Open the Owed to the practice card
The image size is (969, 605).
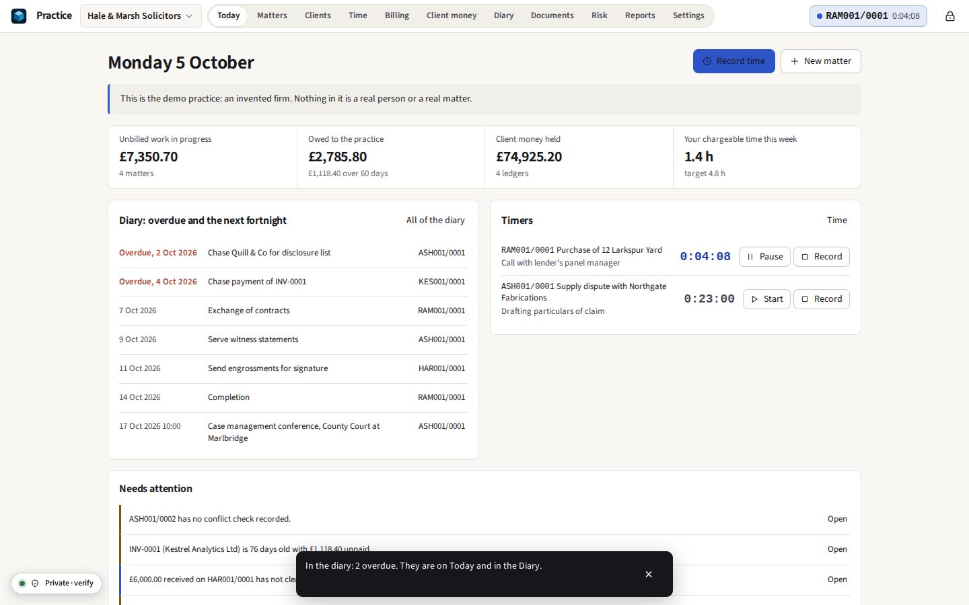coord(391,157)
